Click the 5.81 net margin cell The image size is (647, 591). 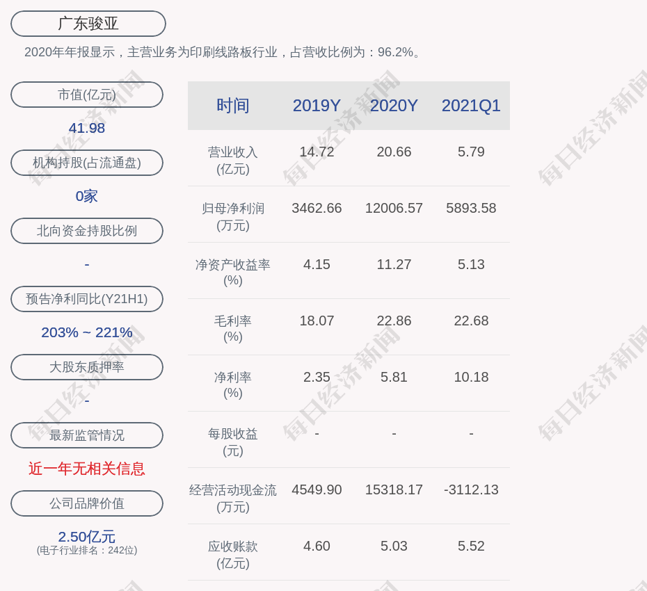click(394, 377)
